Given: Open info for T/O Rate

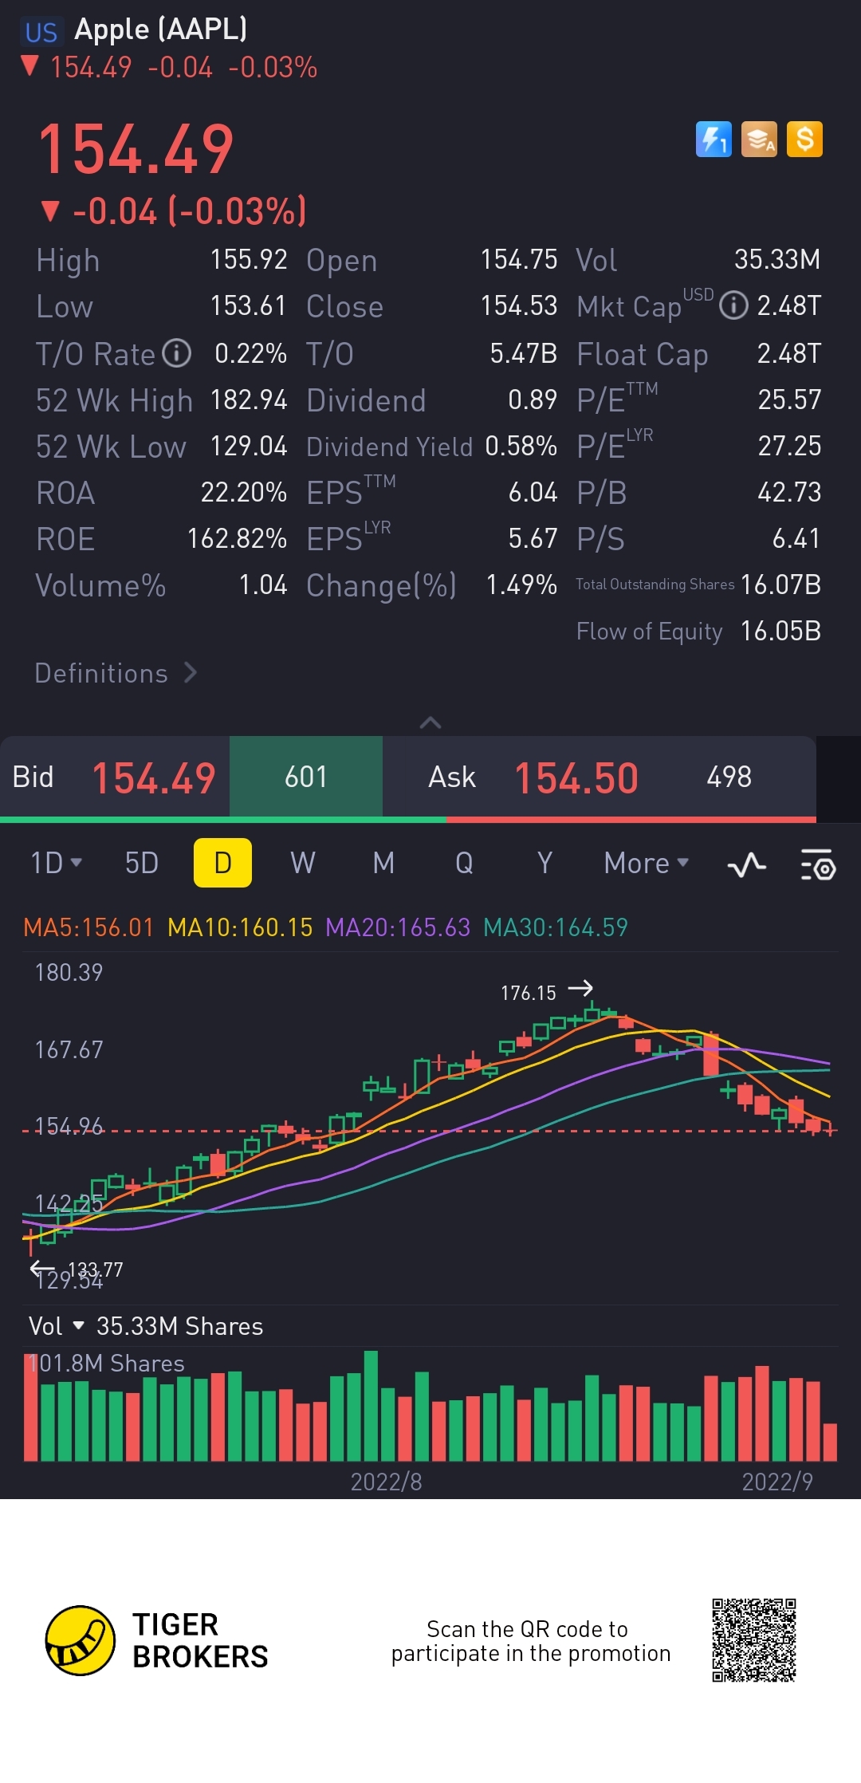Looking at the screenshot, I should 177,352.
